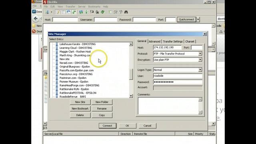
Task: Toggle the synchronized browsing icon
Action: click(x=121, y=12)
